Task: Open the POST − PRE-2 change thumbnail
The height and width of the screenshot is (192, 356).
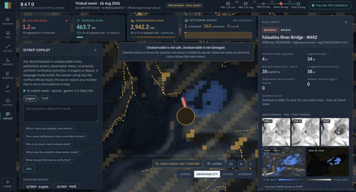Action: tap(284, 162)
